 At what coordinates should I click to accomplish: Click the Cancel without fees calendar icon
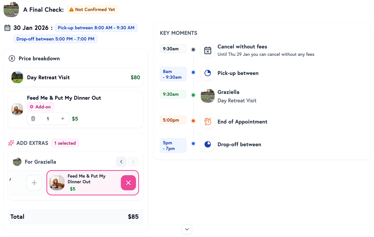tap(208, 50)
